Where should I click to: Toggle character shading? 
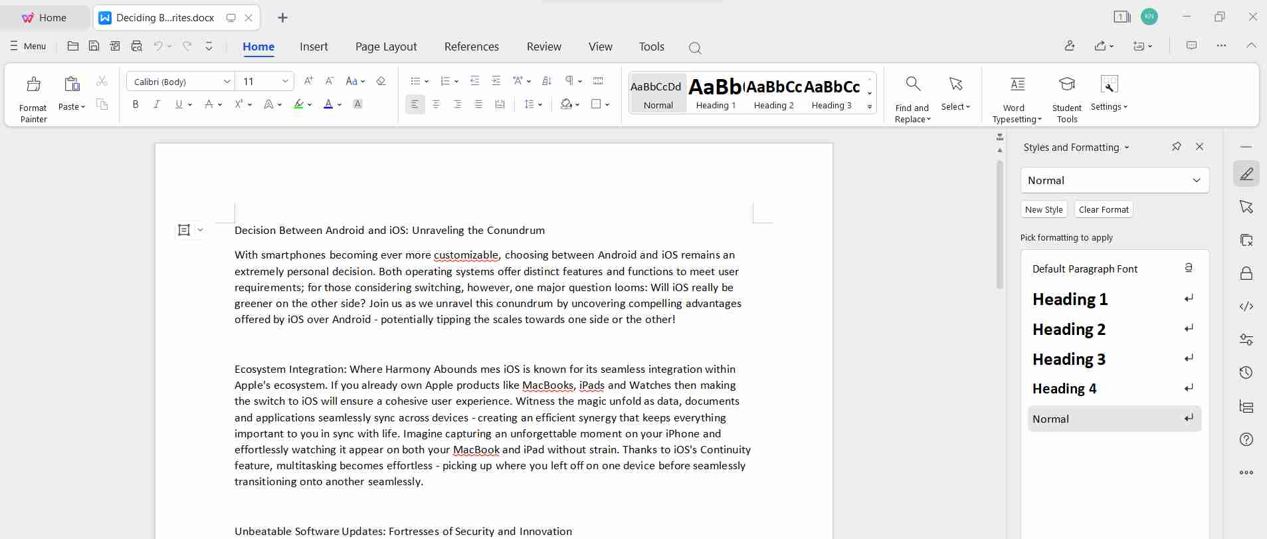(x=357, y=104)
